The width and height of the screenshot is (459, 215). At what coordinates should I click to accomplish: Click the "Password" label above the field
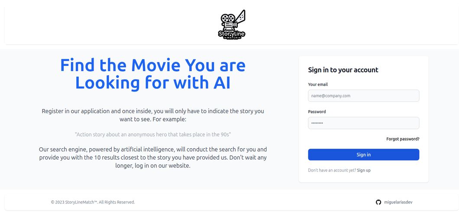coord(317,112)
